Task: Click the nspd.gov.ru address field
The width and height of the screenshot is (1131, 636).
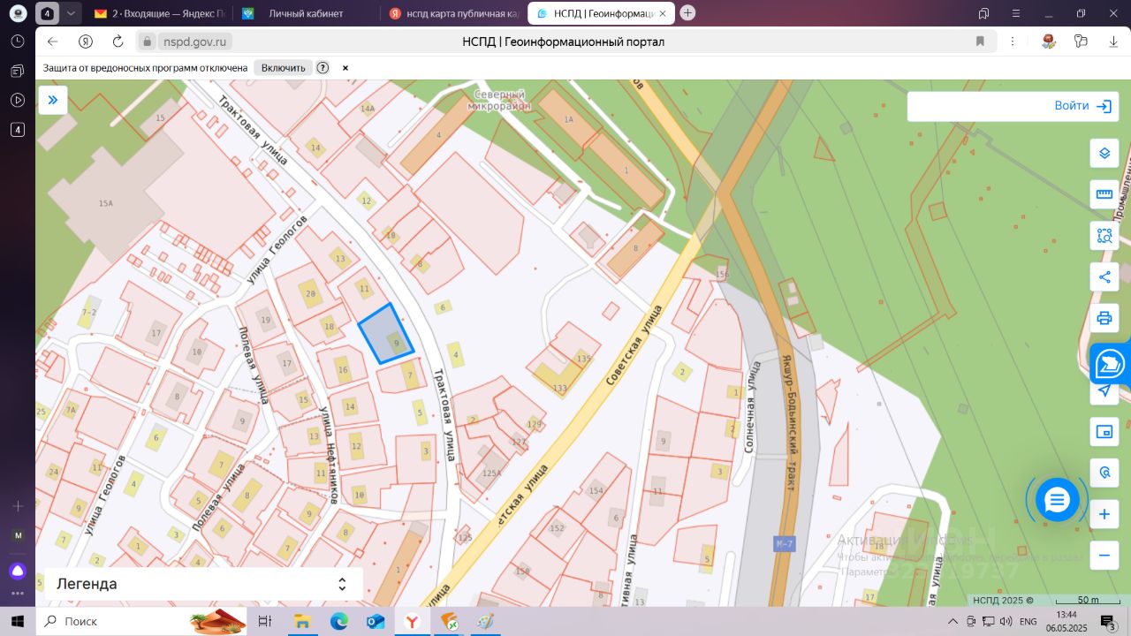Action: [195, 42]
